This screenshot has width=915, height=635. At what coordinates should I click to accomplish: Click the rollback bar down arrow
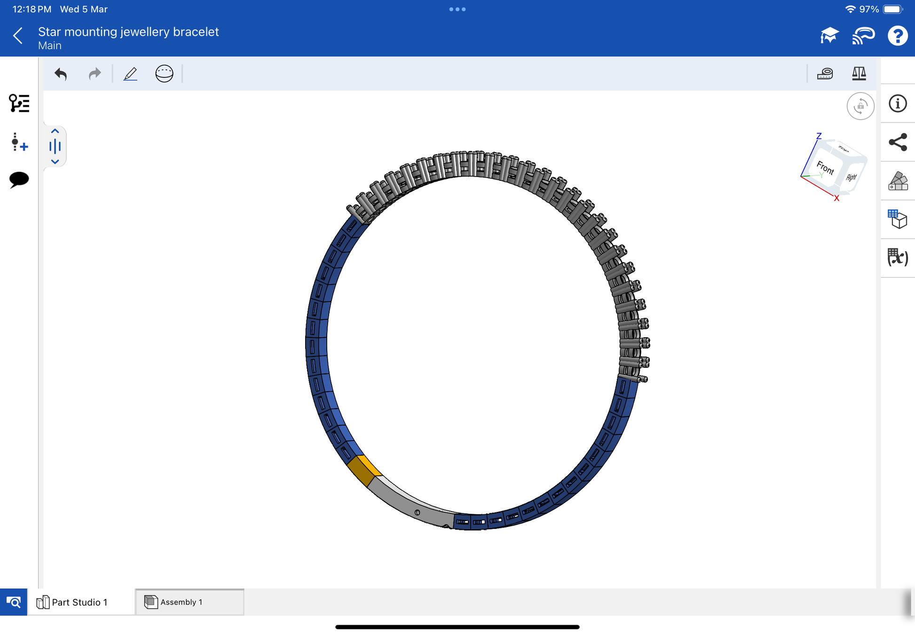[x=55, y=162]
